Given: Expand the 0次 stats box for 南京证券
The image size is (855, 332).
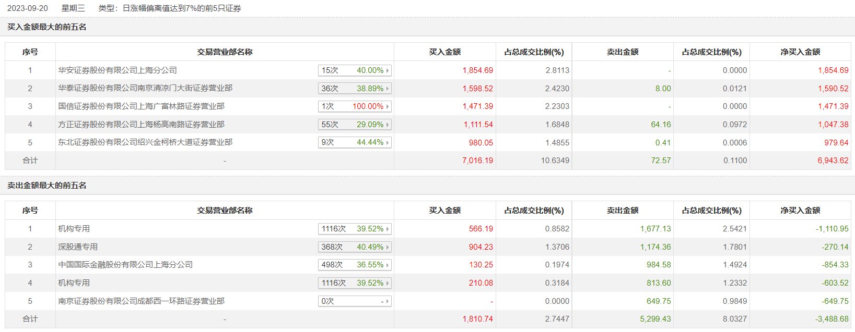Looking at the screenshot, I should (354, 301).
